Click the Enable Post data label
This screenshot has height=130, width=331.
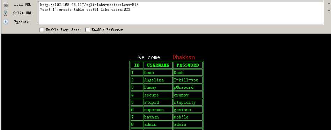[63, 30]
